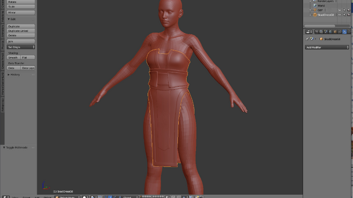Viewport: 353px width, 198px height.
Task: Click the outliner horizontal scrollbar
Action: [320, 26]
